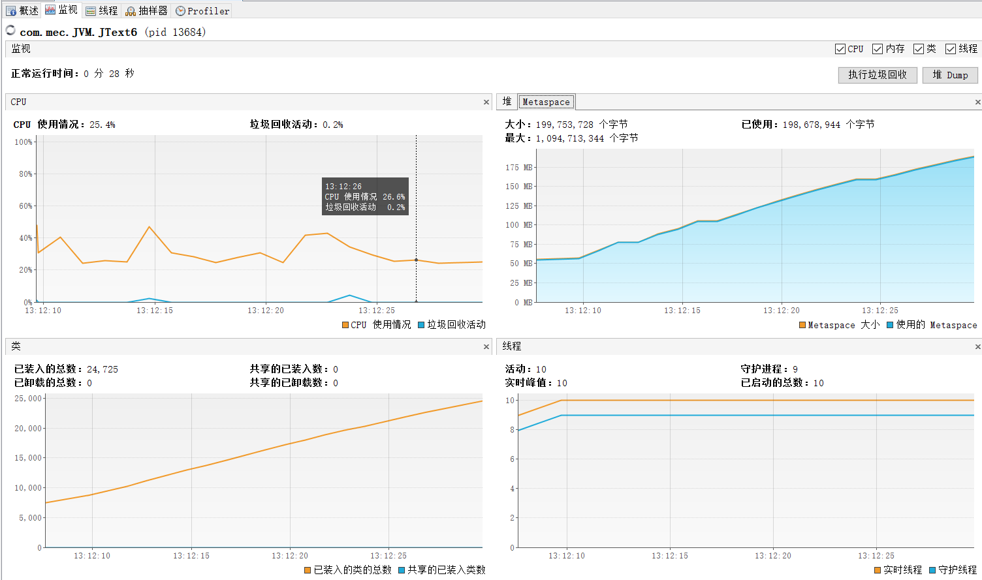Image resolution: width=982 pixels, height=580 pixels.
Task: Switch to the 堆 heap tab
Action: point(506,102)
